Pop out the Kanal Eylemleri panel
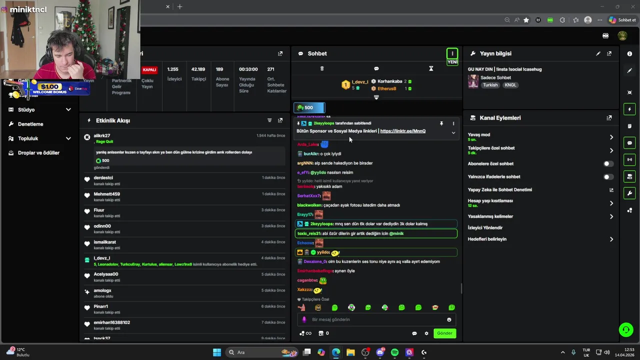Screen dimensions: 640x360 [609, 118]
